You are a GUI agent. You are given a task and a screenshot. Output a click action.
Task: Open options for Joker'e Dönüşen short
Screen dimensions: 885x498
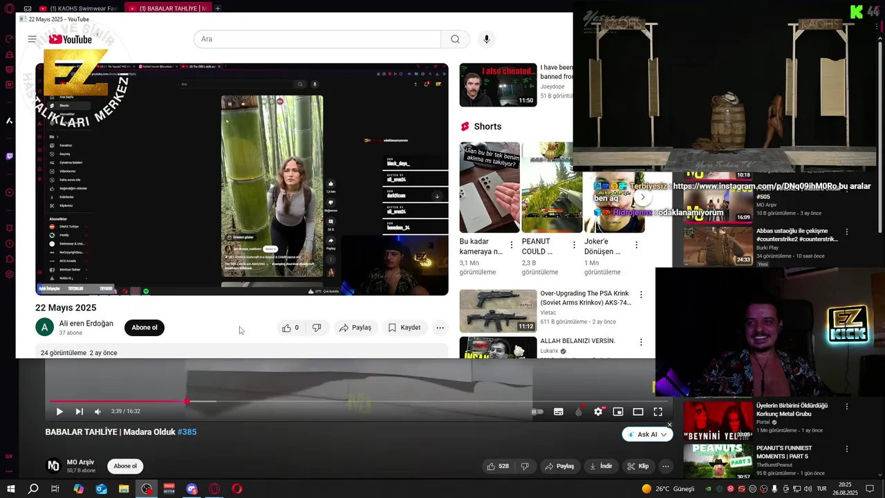pos(636,245)
